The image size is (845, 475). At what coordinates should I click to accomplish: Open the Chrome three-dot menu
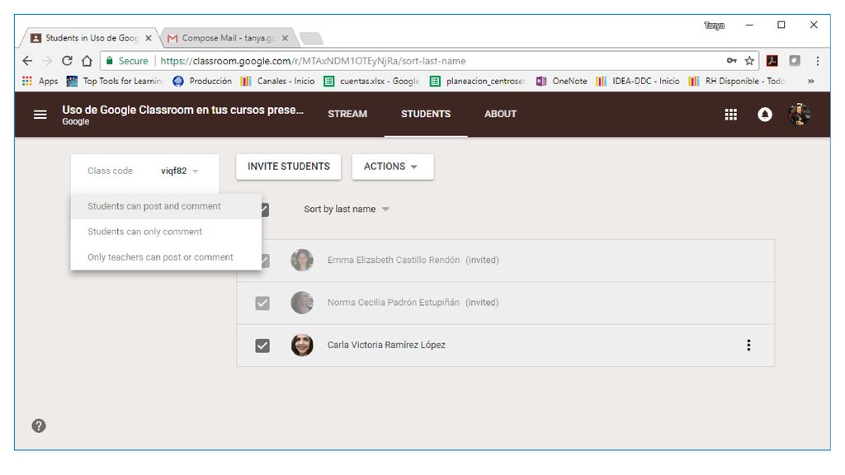click(818, 61)
